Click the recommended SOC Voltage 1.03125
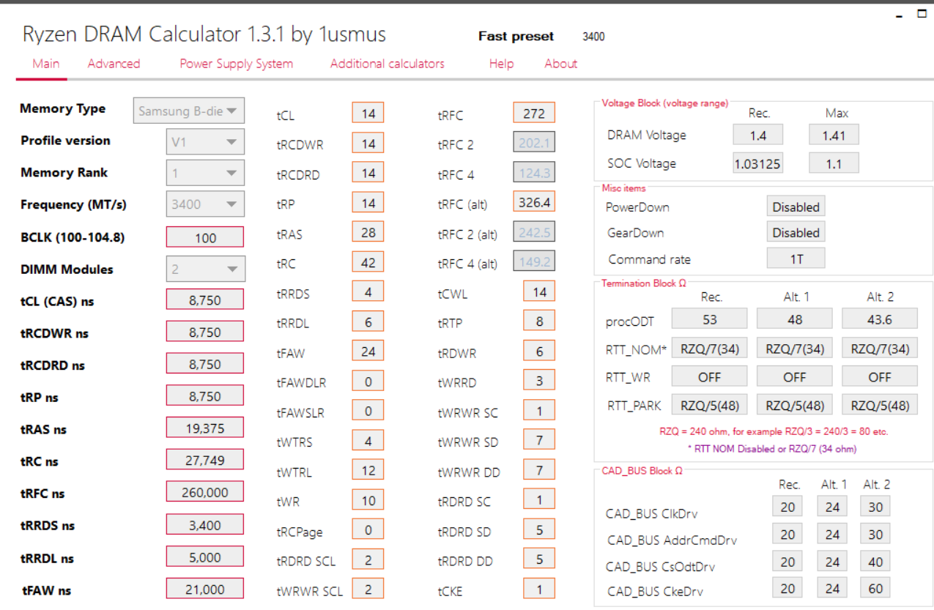This screenshot has height=610, width=934. tap(758, 163)
